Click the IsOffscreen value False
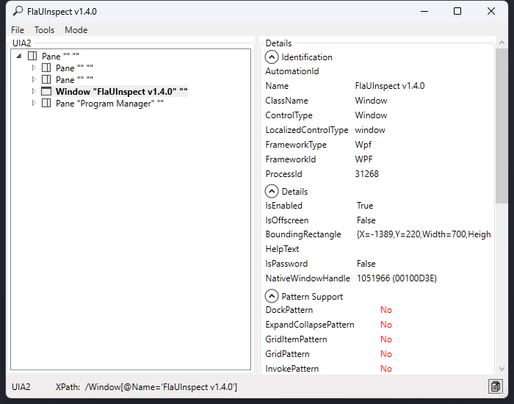 (x=366, y=220)
